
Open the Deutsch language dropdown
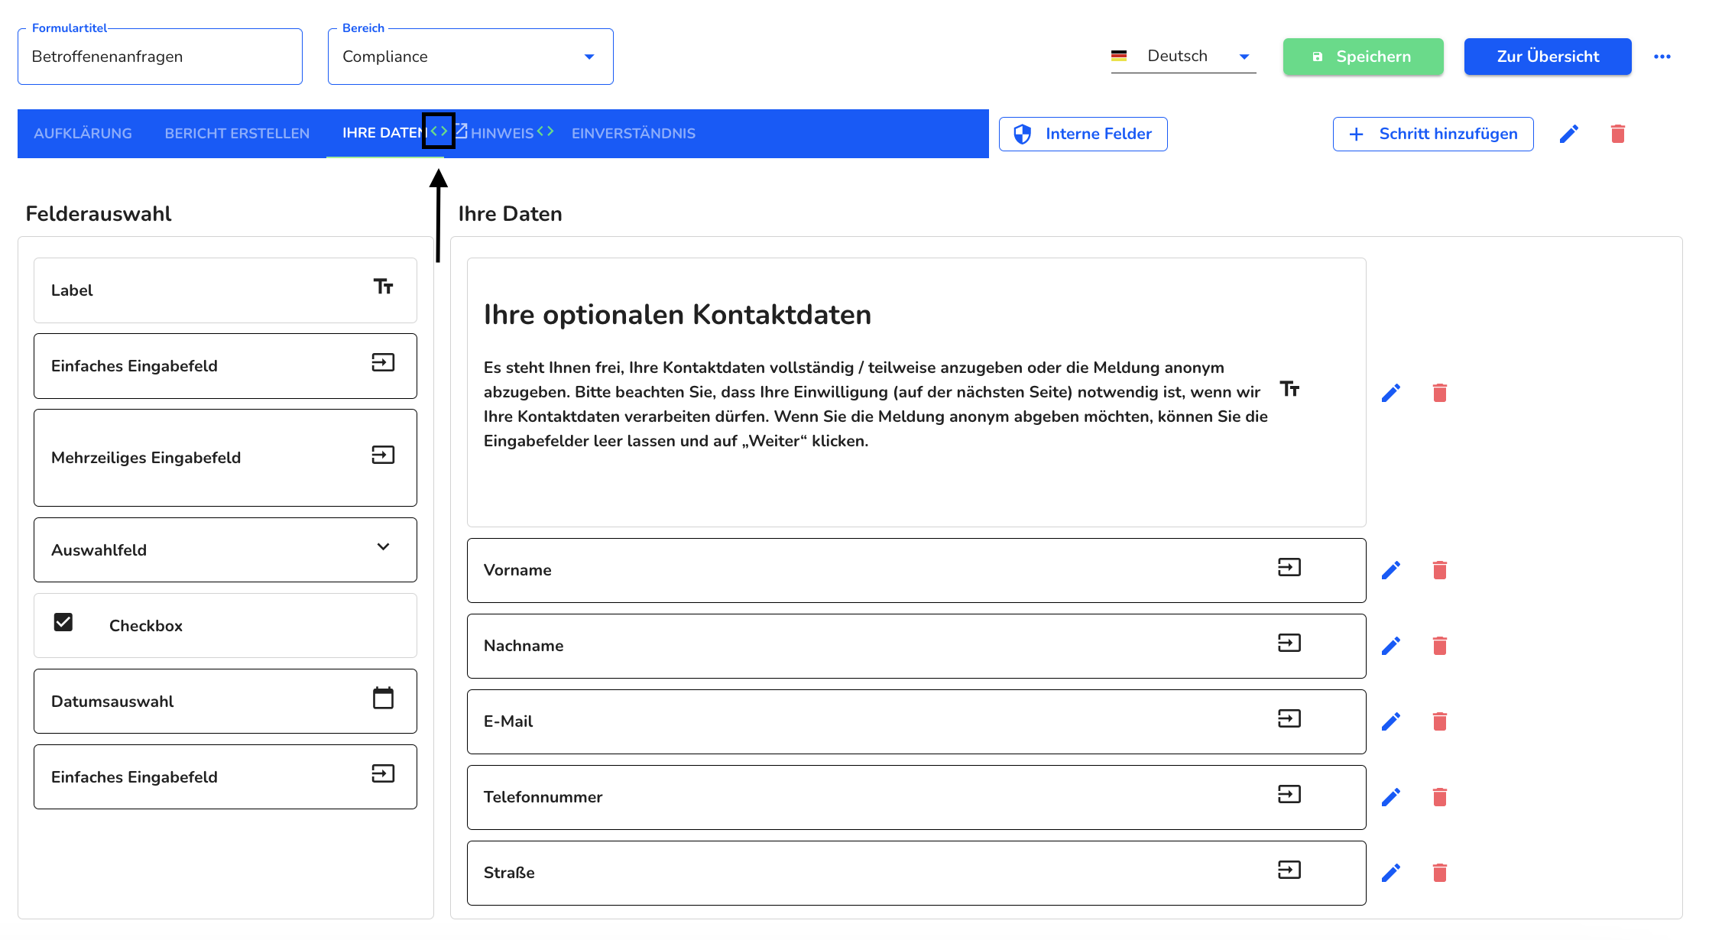(x=1183, y=56)
